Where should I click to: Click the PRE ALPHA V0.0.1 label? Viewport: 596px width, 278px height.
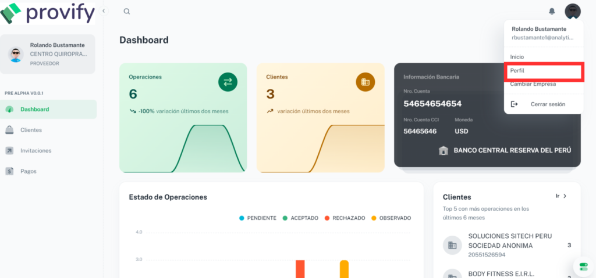tap(24, 93)
